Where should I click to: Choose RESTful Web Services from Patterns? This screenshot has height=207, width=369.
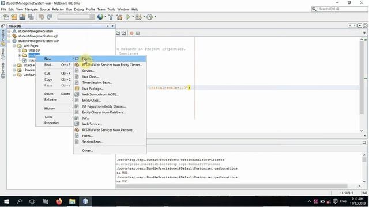pyautogui.click(x=110, y=130)
